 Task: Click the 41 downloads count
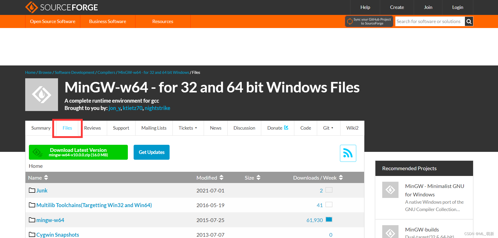[x=319, y=205]
